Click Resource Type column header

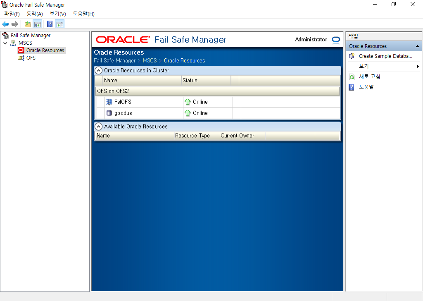coord(192,136)
